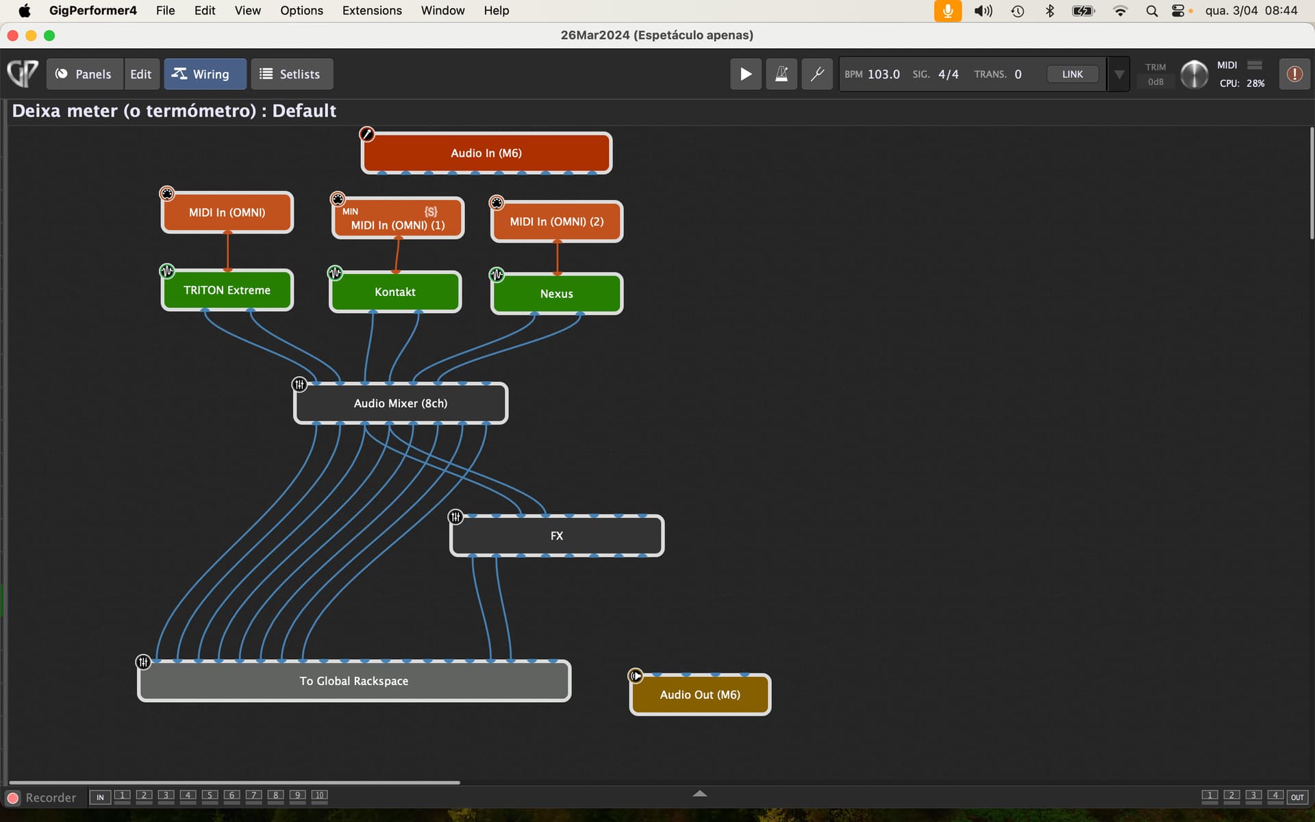Select the TRITON Extreme plugin block
Viewport: 1315px width, 822px height.
click(x=227, y=290)
